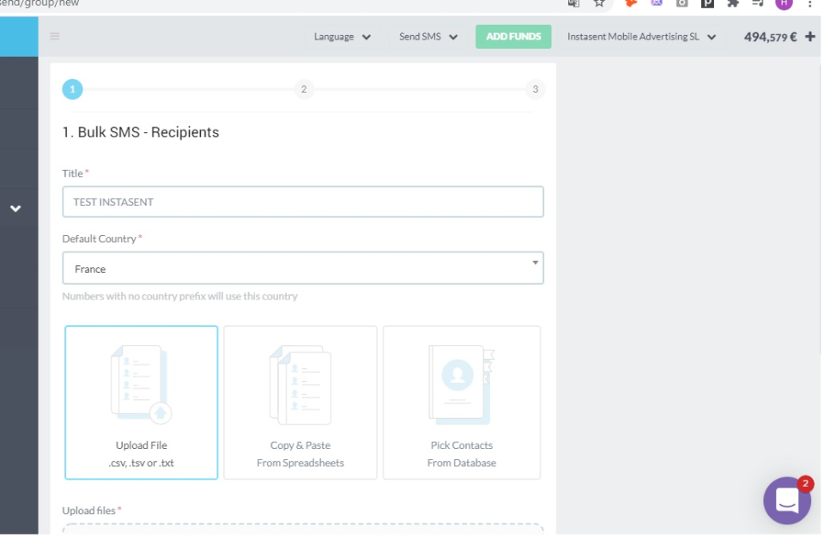The image size is (824, 539).
Task: Click the purple extension icon in browser toolbar
Action: pos(657,3)
